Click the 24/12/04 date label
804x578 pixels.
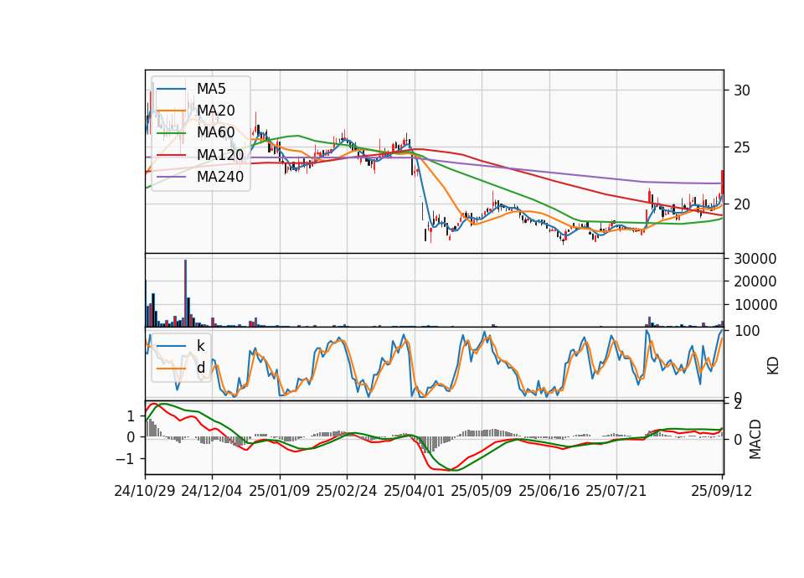(x=212, y=491)
